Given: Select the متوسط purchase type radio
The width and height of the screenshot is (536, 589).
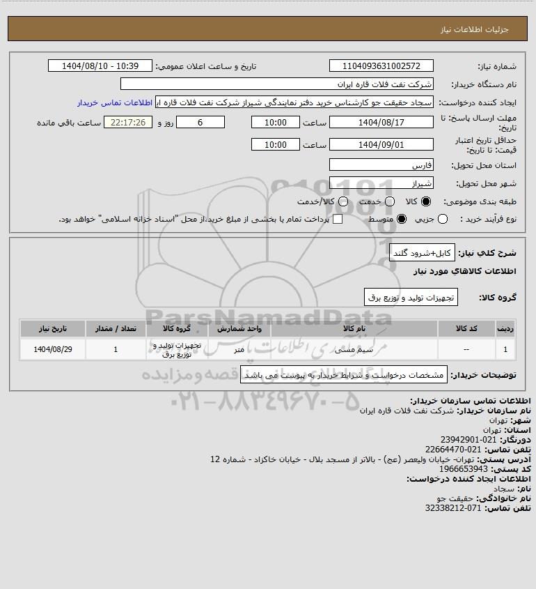Looking at the screenshot, I should [x=402, y=219].
